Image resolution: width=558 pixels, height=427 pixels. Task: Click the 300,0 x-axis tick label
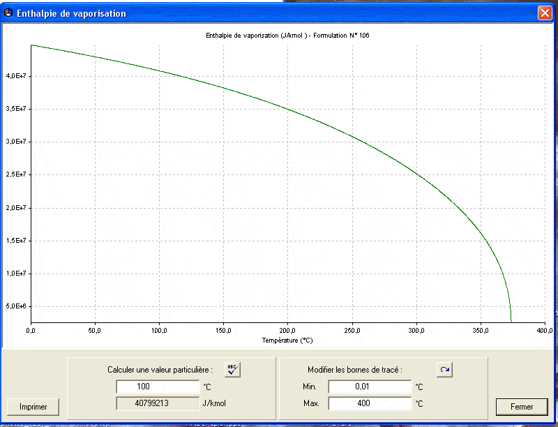[x=416, y=331]
